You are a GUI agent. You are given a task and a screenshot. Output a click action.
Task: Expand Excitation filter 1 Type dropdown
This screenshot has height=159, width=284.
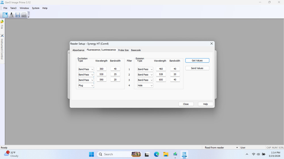point(86,69)
